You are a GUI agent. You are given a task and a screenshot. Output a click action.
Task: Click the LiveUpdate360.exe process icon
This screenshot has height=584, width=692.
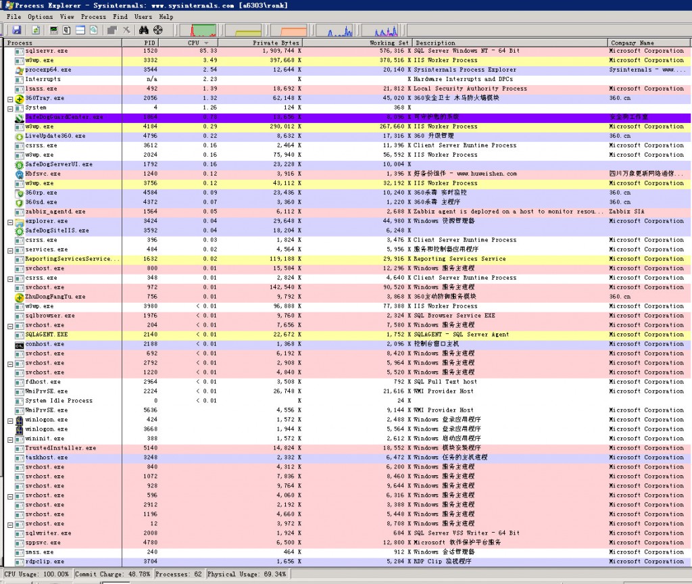(19, 136)
